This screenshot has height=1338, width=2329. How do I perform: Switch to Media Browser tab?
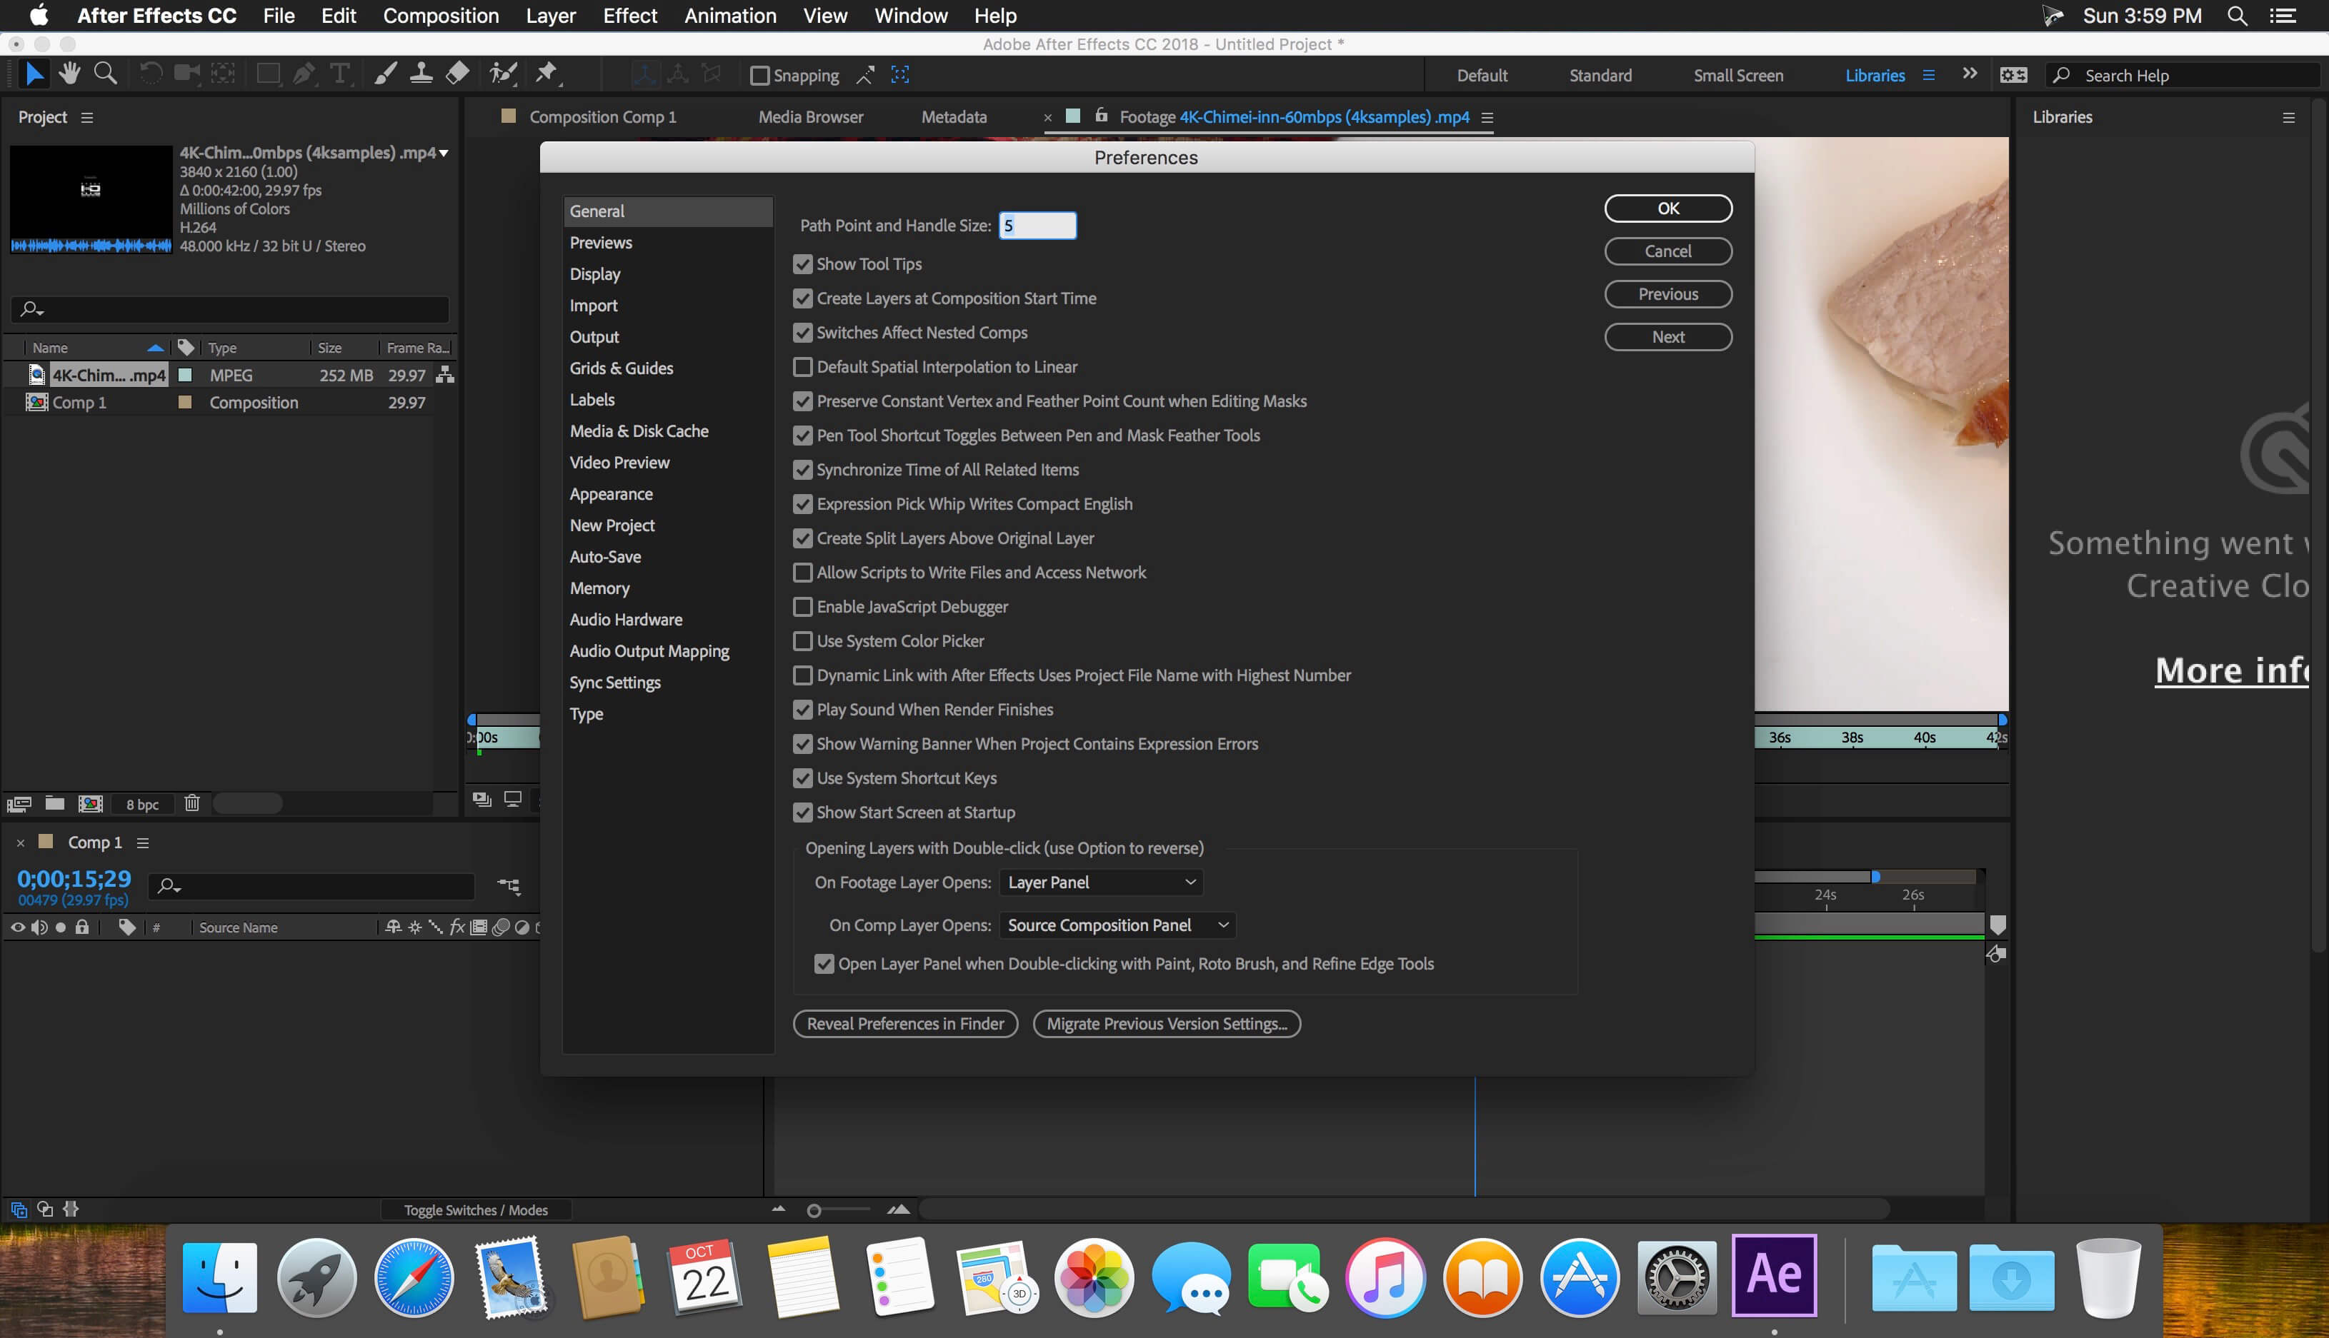point(809,116)
